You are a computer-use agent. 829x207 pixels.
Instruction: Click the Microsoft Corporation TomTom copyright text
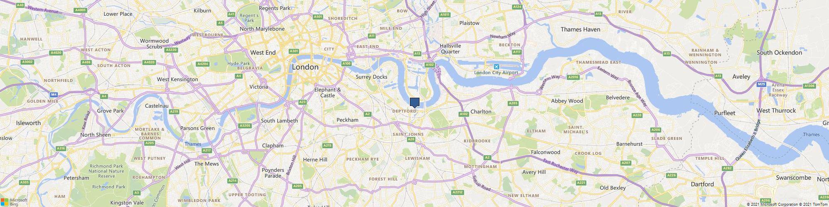[786, 205]
